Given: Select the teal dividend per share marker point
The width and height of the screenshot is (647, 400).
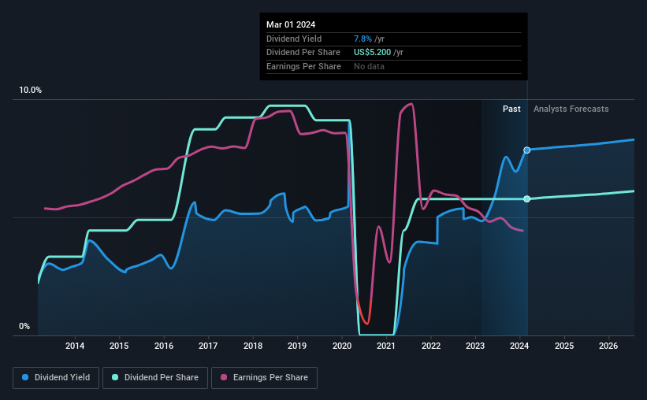Looking at the screenshot, I should 527,198.
